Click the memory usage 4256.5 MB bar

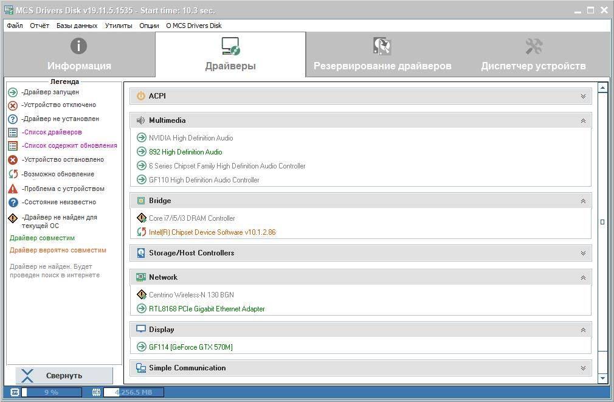coord(134,392)
